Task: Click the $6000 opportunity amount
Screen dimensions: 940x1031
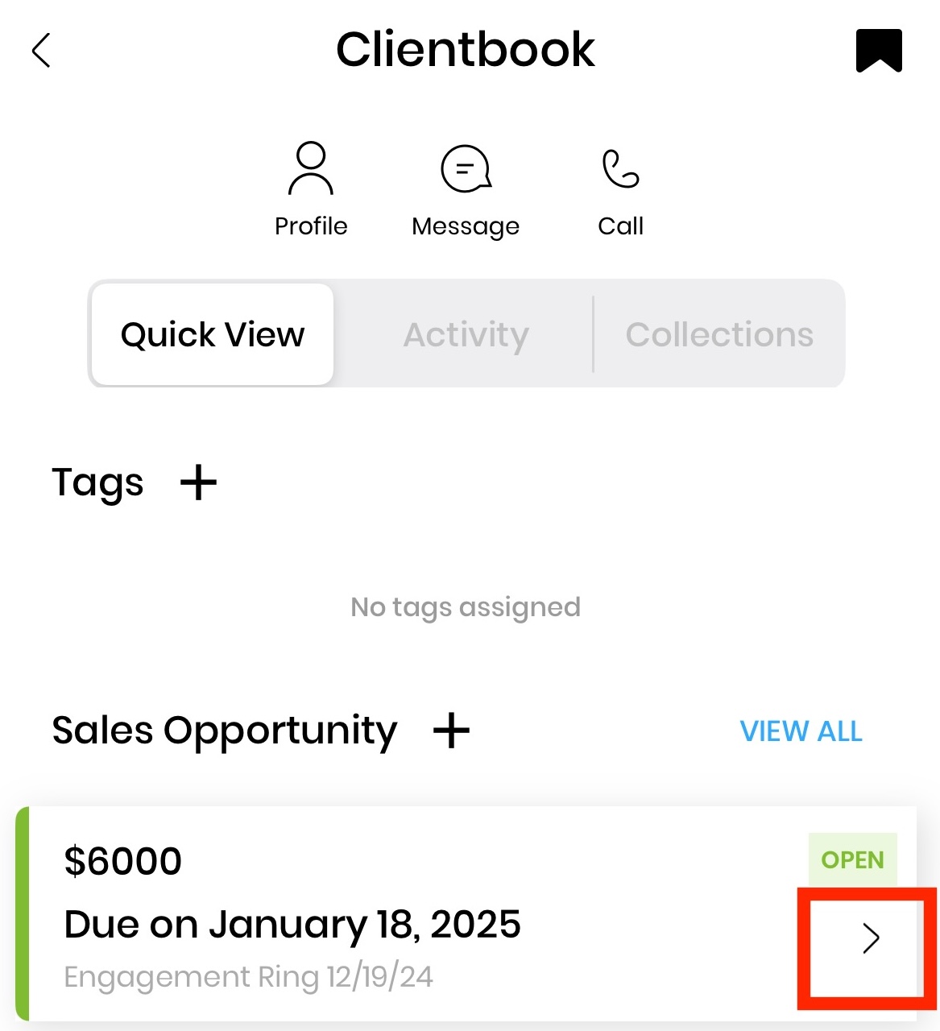Action: [123, 861]
